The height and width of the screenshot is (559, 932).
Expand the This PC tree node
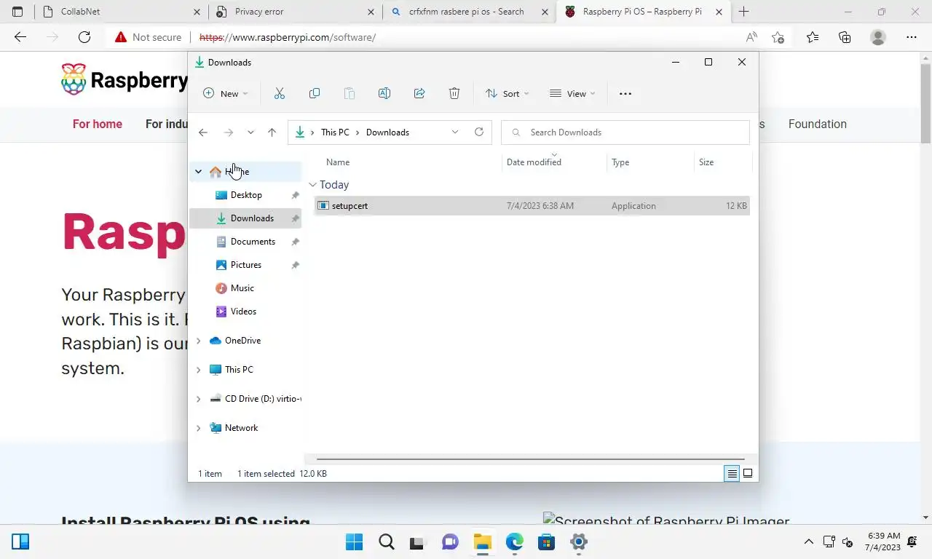point(198,370)
